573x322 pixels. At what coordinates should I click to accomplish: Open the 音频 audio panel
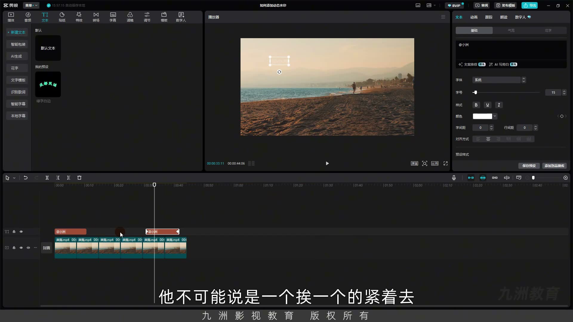point(28,17)
